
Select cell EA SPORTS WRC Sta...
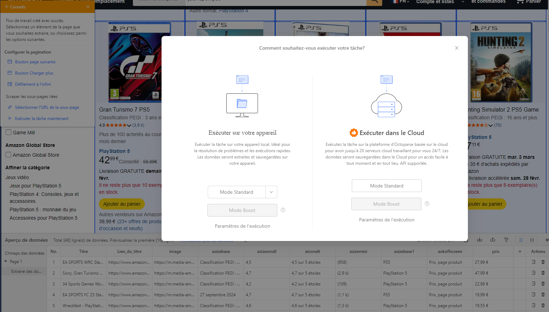coord(84,262)
